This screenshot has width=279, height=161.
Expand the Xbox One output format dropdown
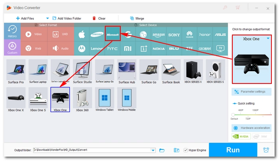268,39
